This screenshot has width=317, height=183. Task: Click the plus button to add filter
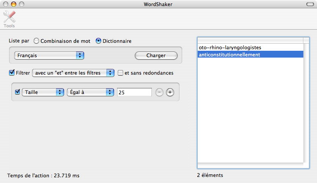pos(170,92)
